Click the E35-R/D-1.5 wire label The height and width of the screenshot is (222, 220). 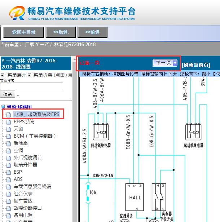pos(103,176)
